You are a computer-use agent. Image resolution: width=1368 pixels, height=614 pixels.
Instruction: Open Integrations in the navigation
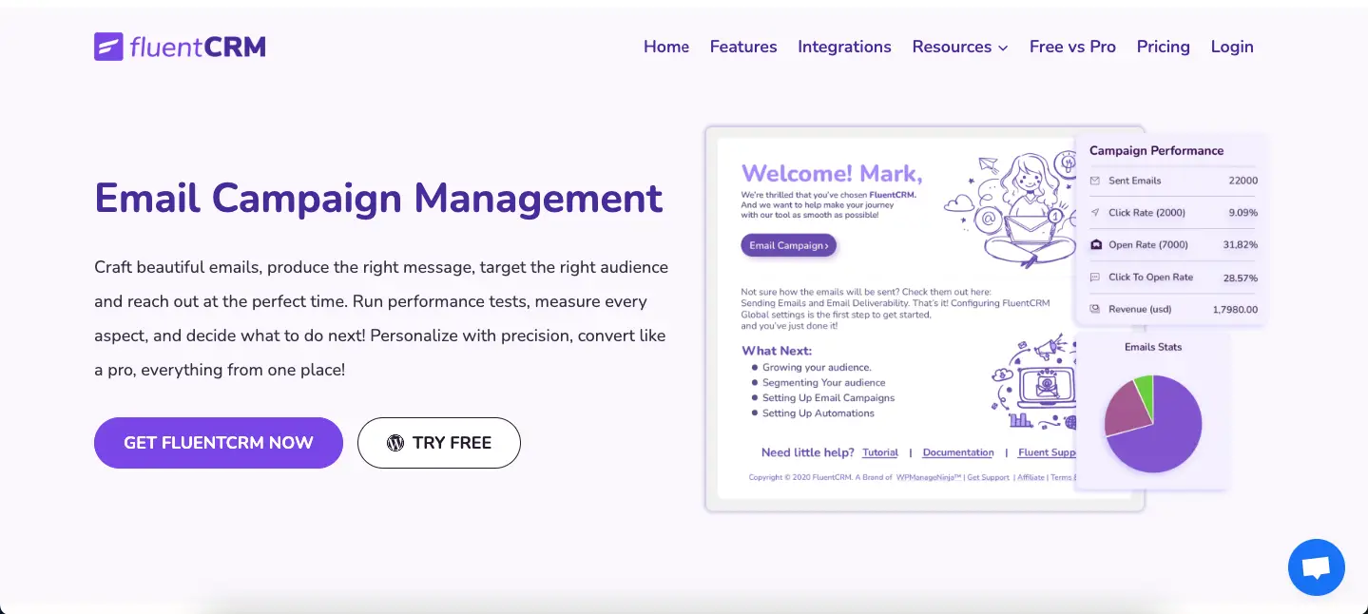tap(844, 47)
